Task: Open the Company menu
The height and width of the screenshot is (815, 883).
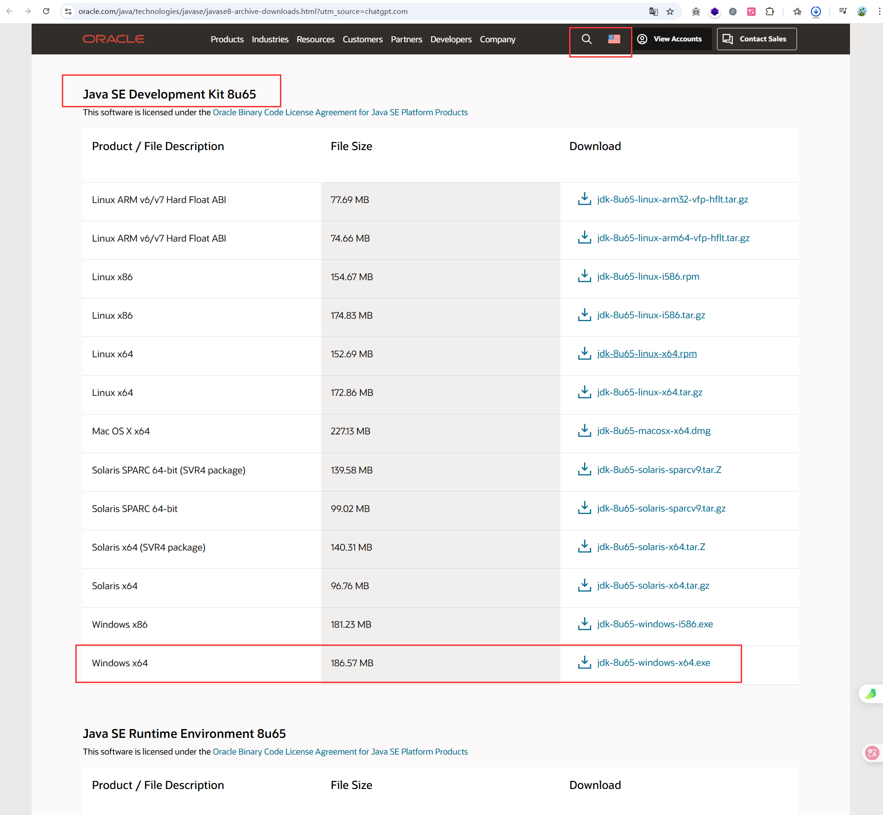Action: pyautogui.click(x=498, y=39)
